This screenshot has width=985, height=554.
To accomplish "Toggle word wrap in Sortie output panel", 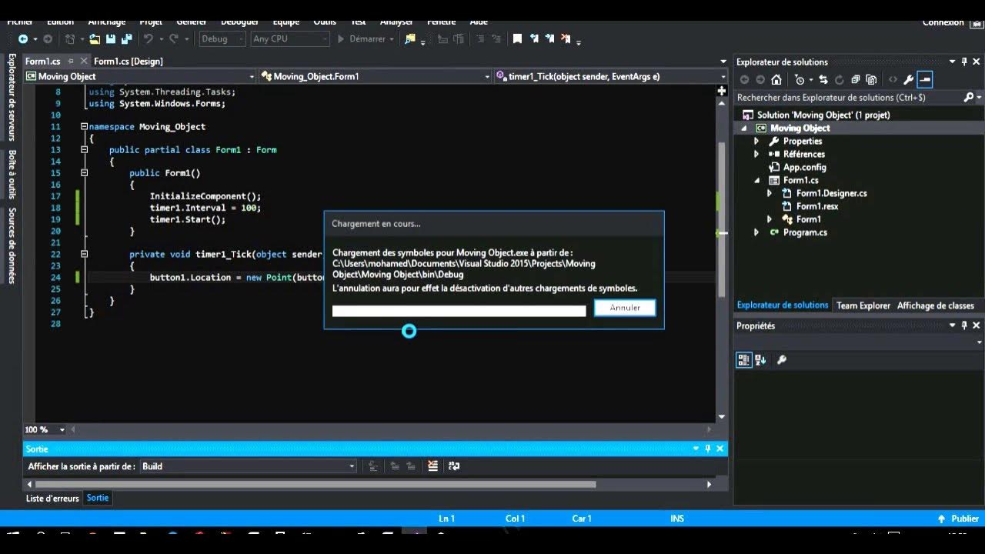I will (x=454, y=466).
